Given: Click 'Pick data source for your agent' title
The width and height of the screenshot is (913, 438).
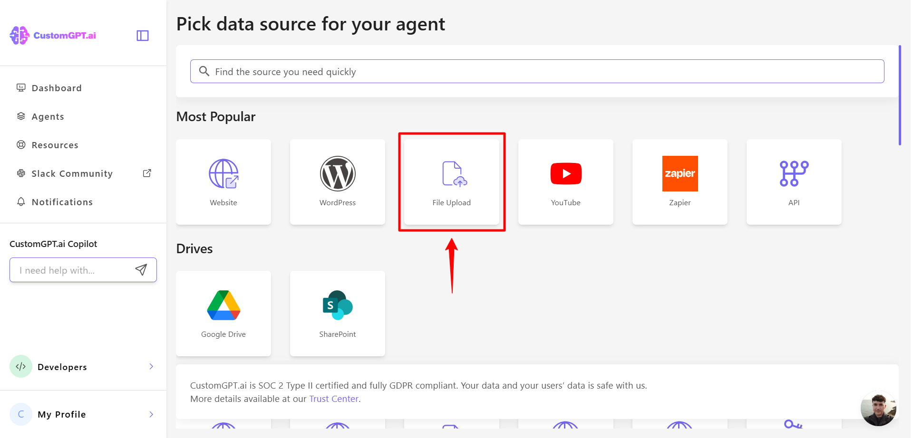Looking at the screenshot, I should [x=311, y=24].
